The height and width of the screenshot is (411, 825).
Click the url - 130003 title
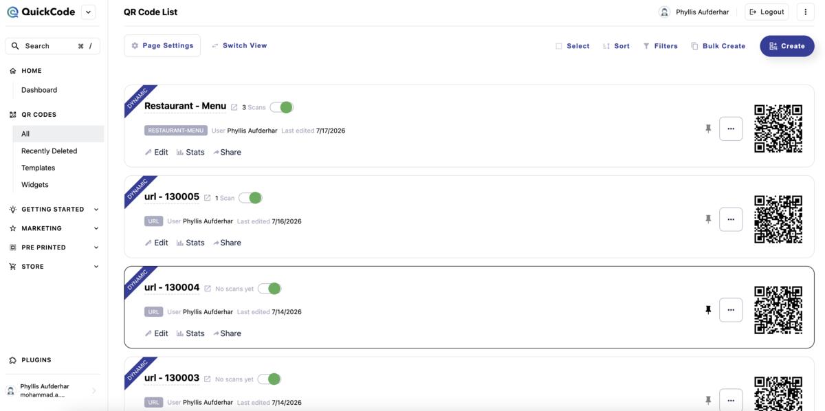[172, 378]
